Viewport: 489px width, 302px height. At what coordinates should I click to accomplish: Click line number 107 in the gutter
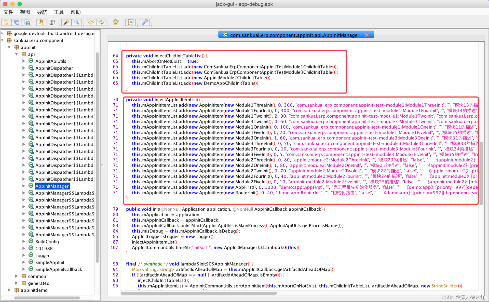coord(114,248)
